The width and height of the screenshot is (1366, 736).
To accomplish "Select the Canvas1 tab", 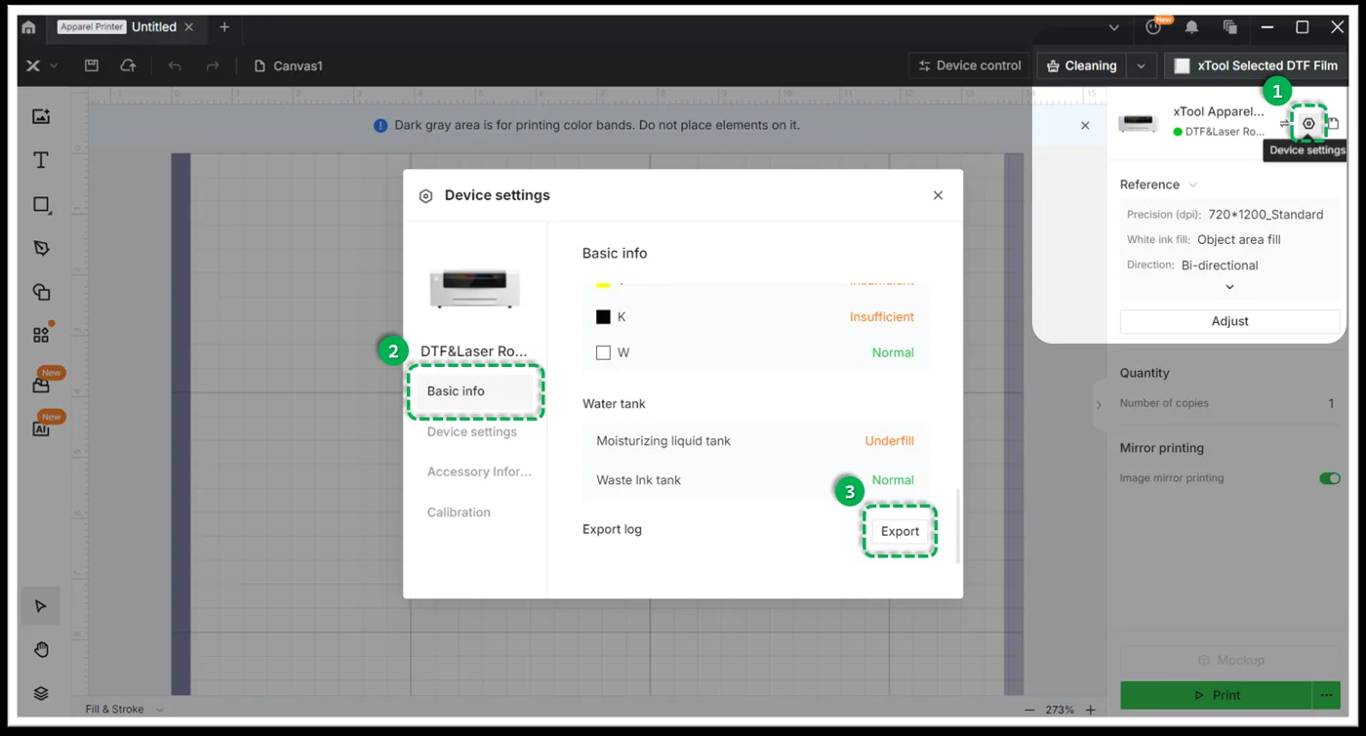I will click(288, 65).
